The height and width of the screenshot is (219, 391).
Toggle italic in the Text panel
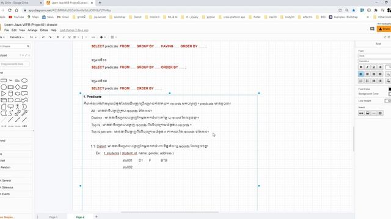click(367, 67)
